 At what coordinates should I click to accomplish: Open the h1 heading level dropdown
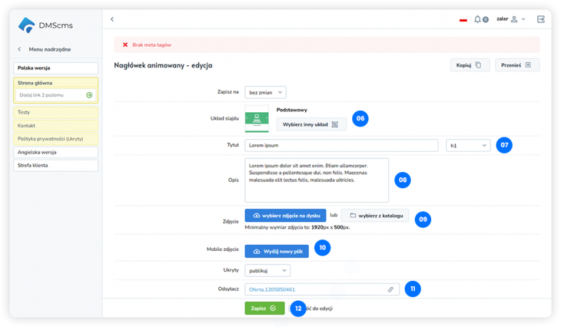pos(468,145)
